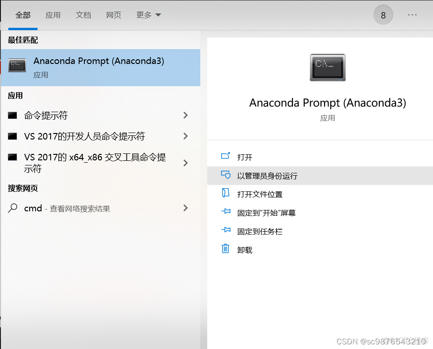This screenshot has width=433, height=349.
Task: Choose 打开 to launch the app
Action: (320, 157)
